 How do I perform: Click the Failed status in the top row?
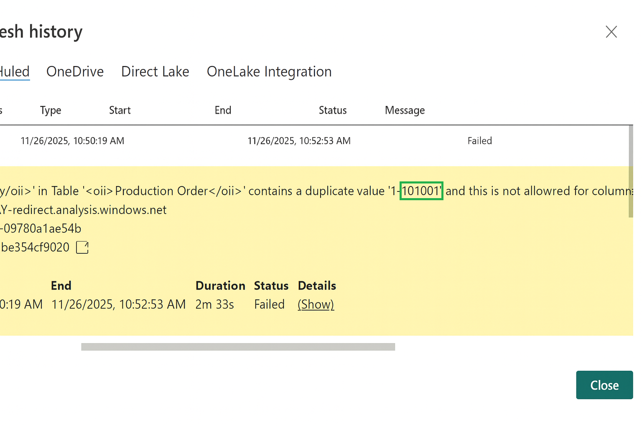coord(479,141)
